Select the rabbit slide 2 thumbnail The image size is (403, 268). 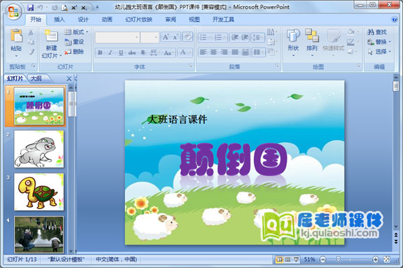click(x=39, y=149)
